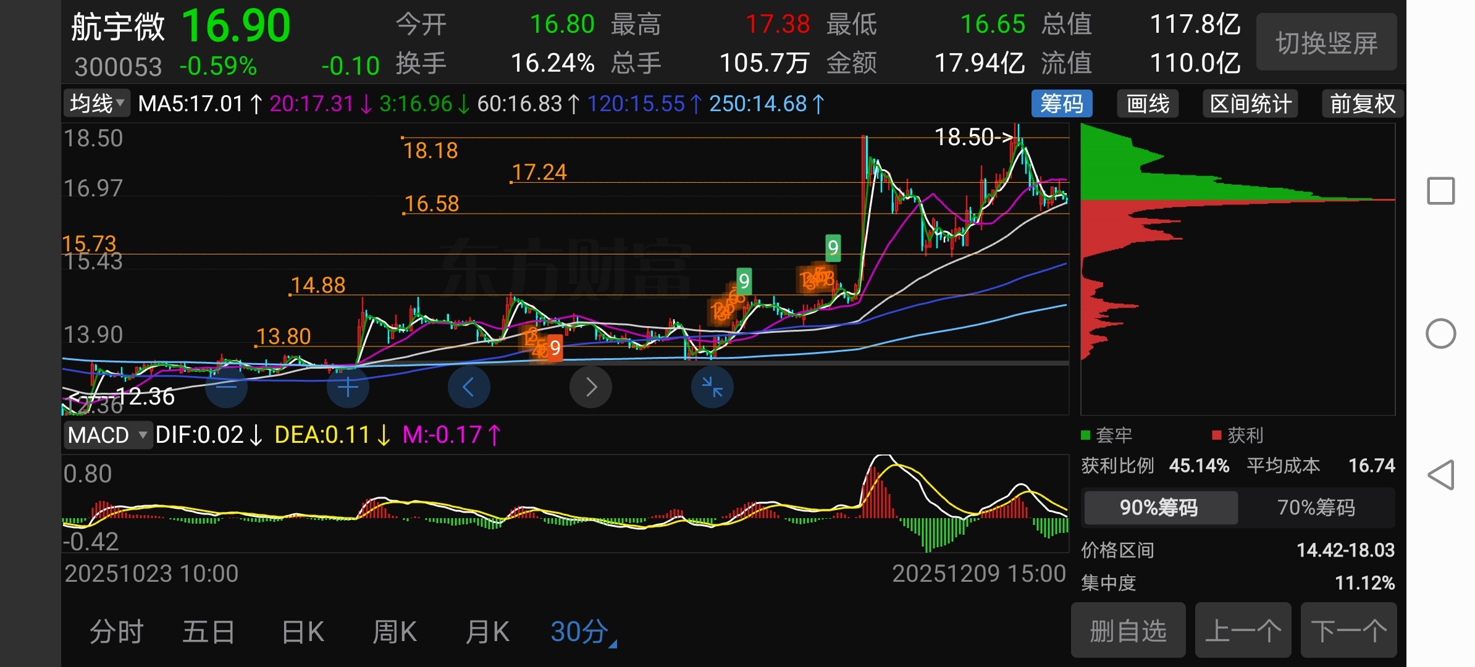Switch to the 日K tab
Screen dimensions: 1475x667
pyautogui.click(x=303, y=632)
